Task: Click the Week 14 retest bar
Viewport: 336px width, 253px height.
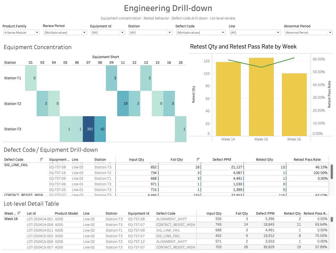Action: point(228,99)
